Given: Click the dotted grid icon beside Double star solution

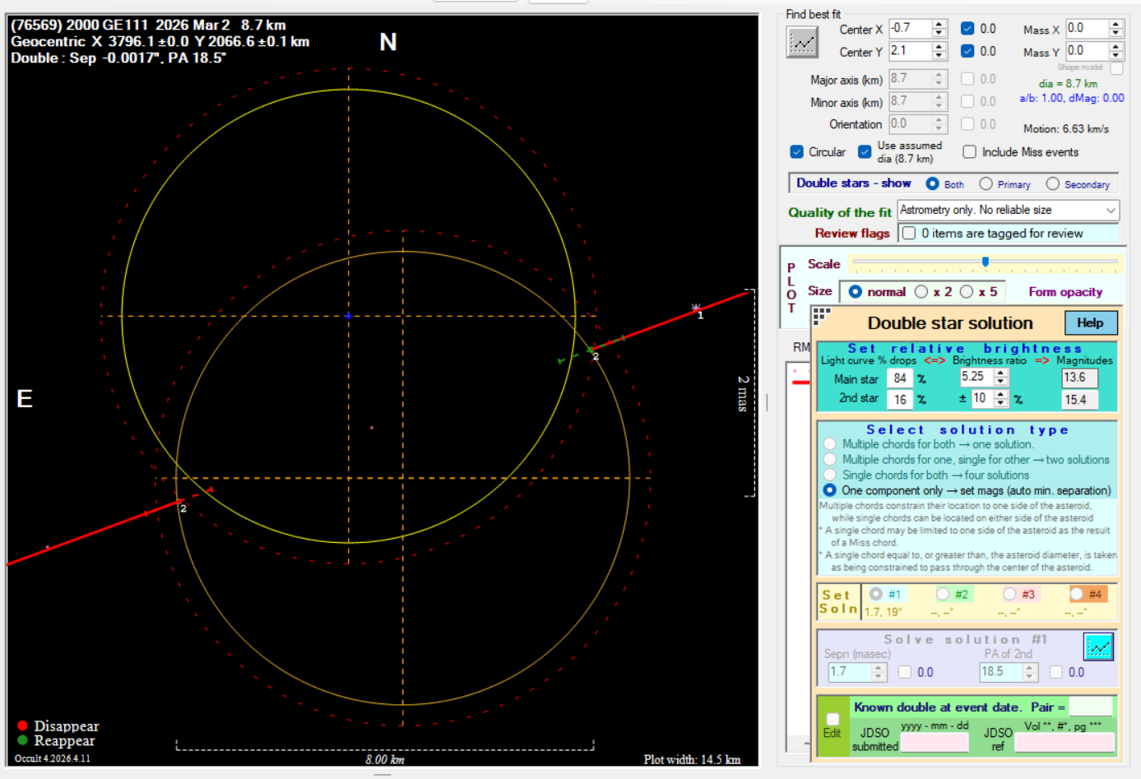Looking at the screenshot, I should tap(821, 316).
